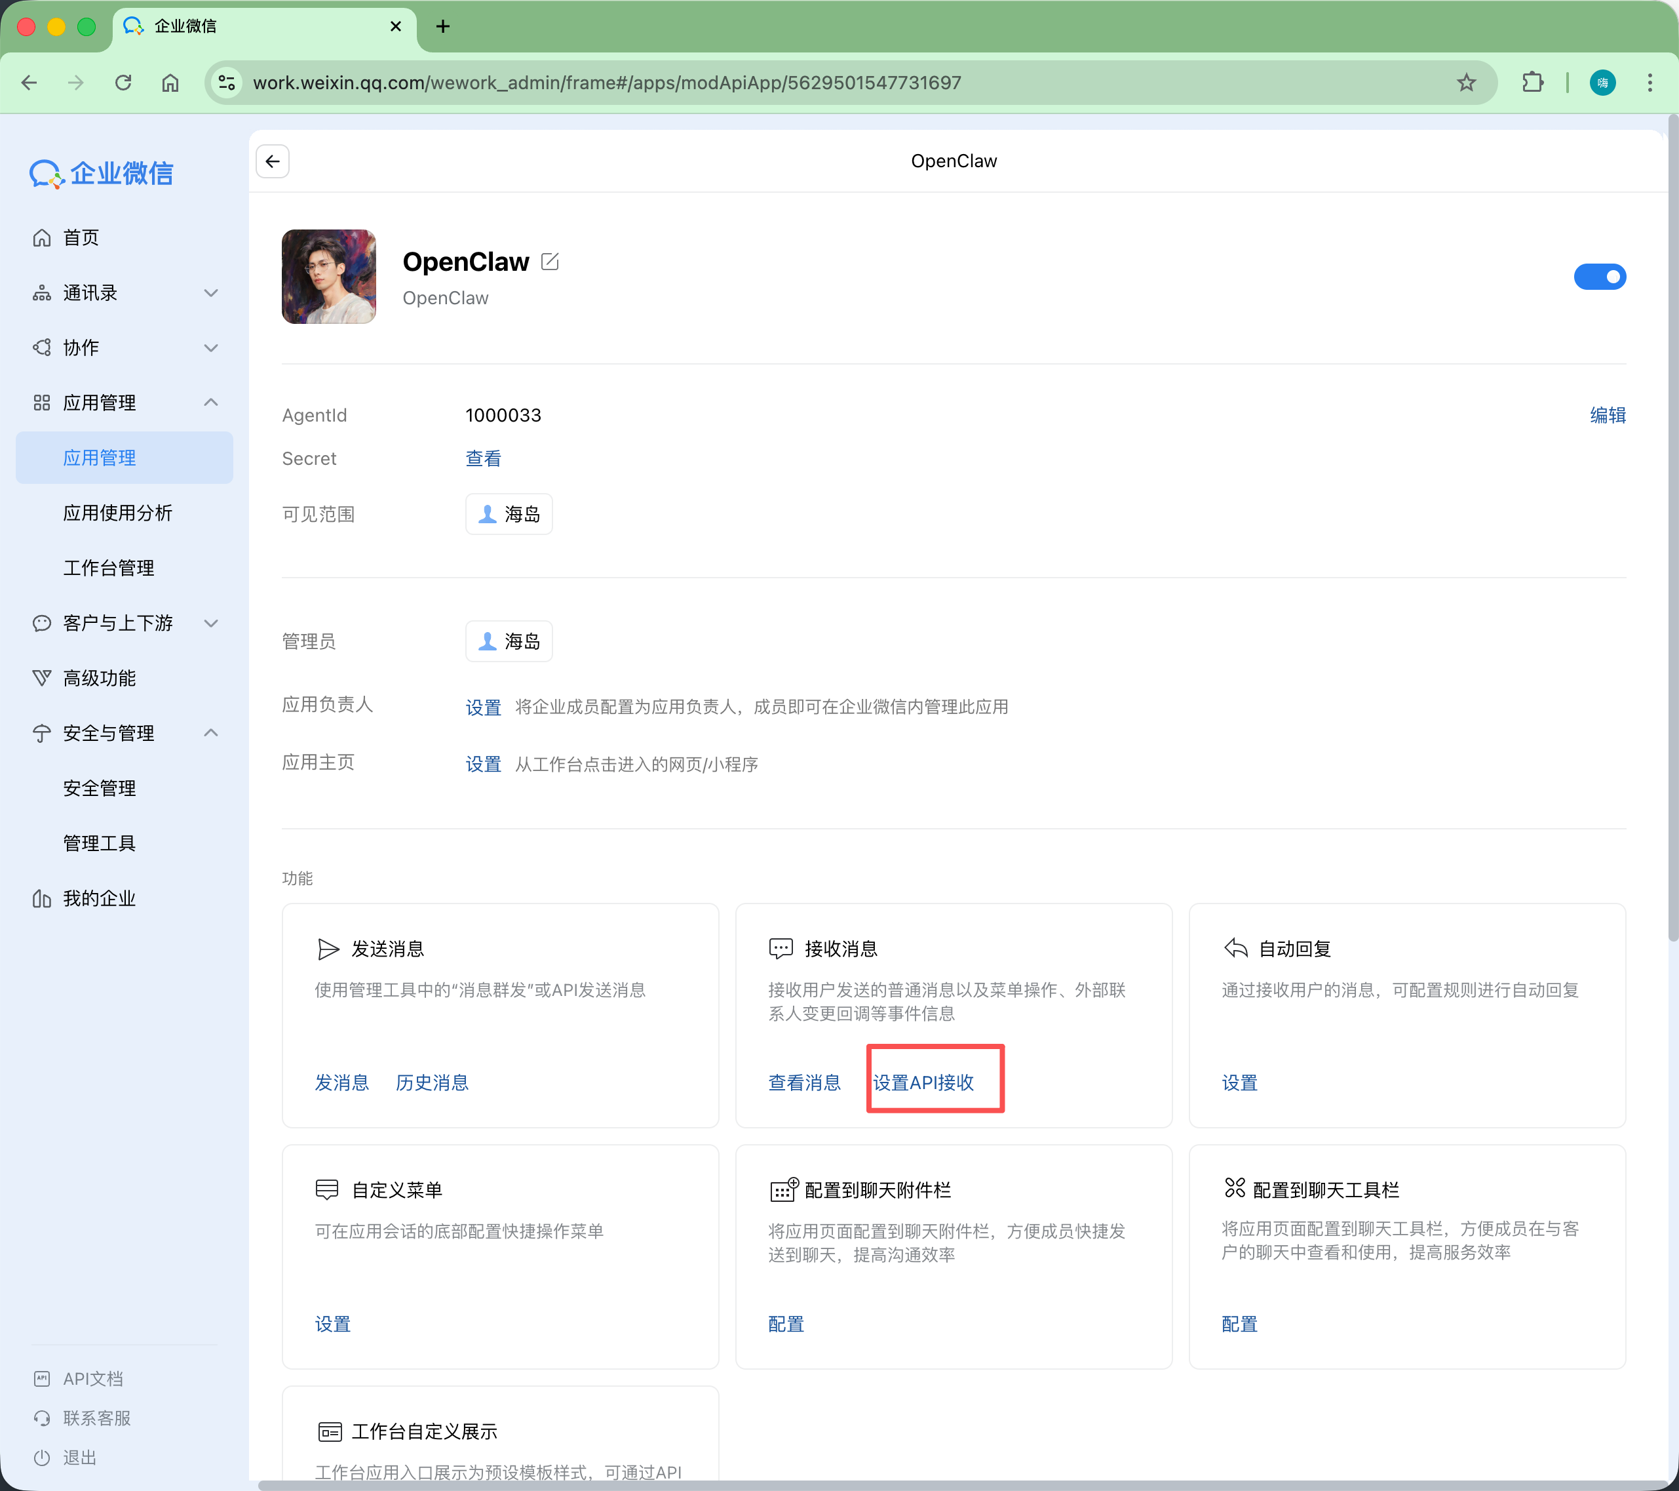Go to 首页 in the sidebar
Screen dimensions: 1679x1491
point(81,237)
